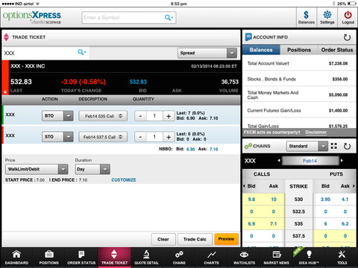Open Spread strategy dropdown
The width and height of the screenshot is (358, 268).
(207, 53)
